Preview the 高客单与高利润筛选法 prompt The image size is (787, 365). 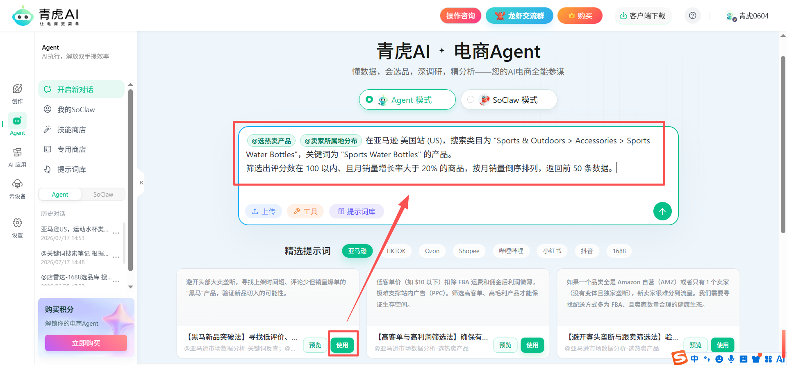[505, 345]
